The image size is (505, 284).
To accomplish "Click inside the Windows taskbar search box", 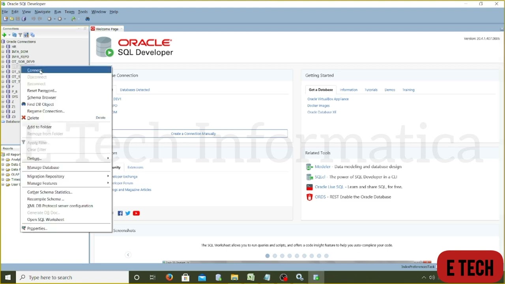I will click(73, 277).
